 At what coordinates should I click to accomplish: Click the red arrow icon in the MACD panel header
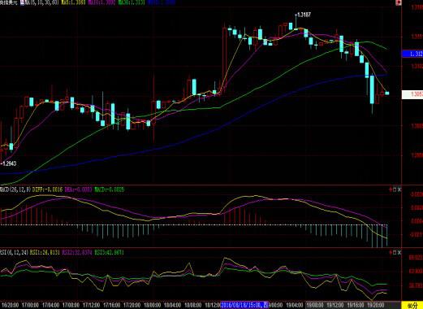click(x=391, y=189)
